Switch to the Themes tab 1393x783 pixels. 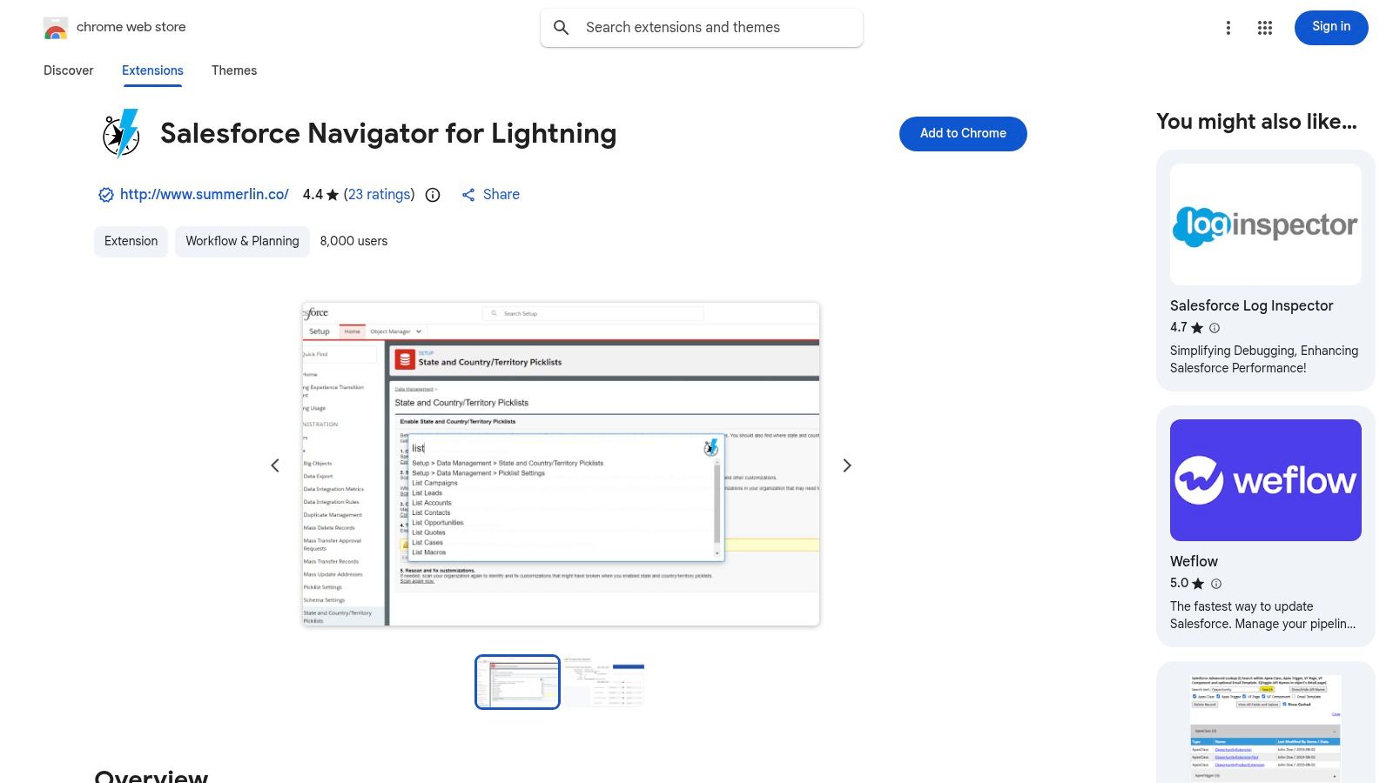233,70
